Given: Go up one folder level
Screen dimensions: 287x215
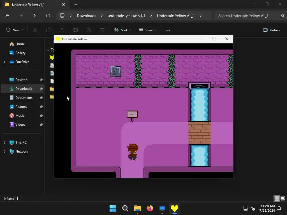Looking at the screenshot, I should point(34,16).
